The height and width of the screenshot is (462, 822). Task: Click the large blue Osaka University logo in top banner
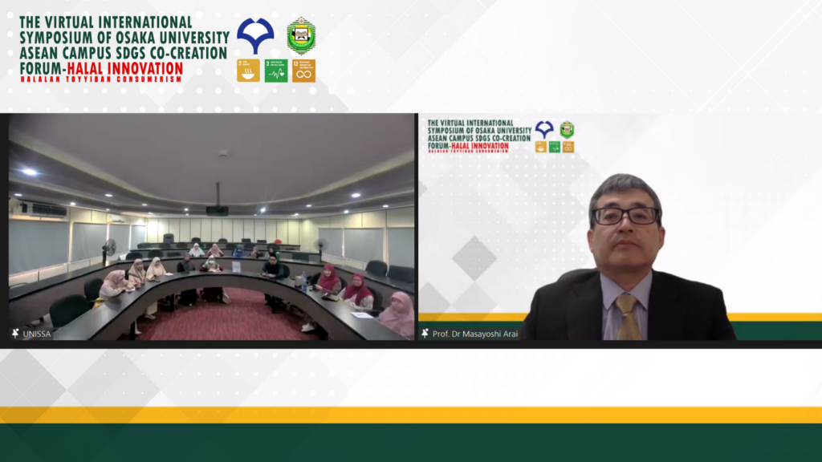255,35
